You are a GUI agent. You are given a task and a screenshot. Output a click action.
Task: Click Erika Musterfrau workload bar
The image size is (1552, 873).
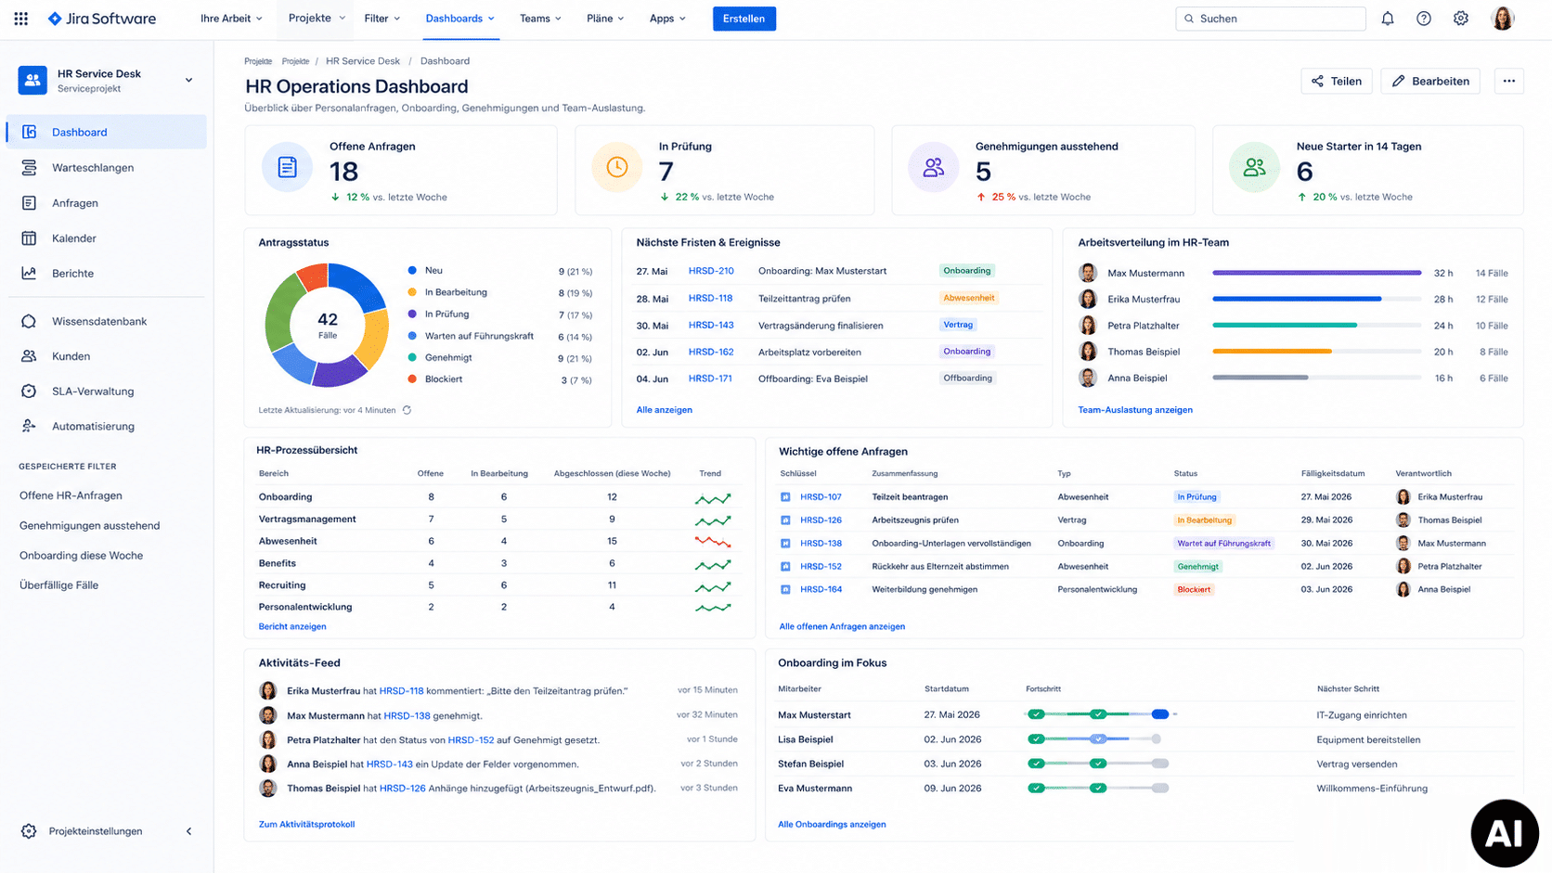pos(1316,299)
